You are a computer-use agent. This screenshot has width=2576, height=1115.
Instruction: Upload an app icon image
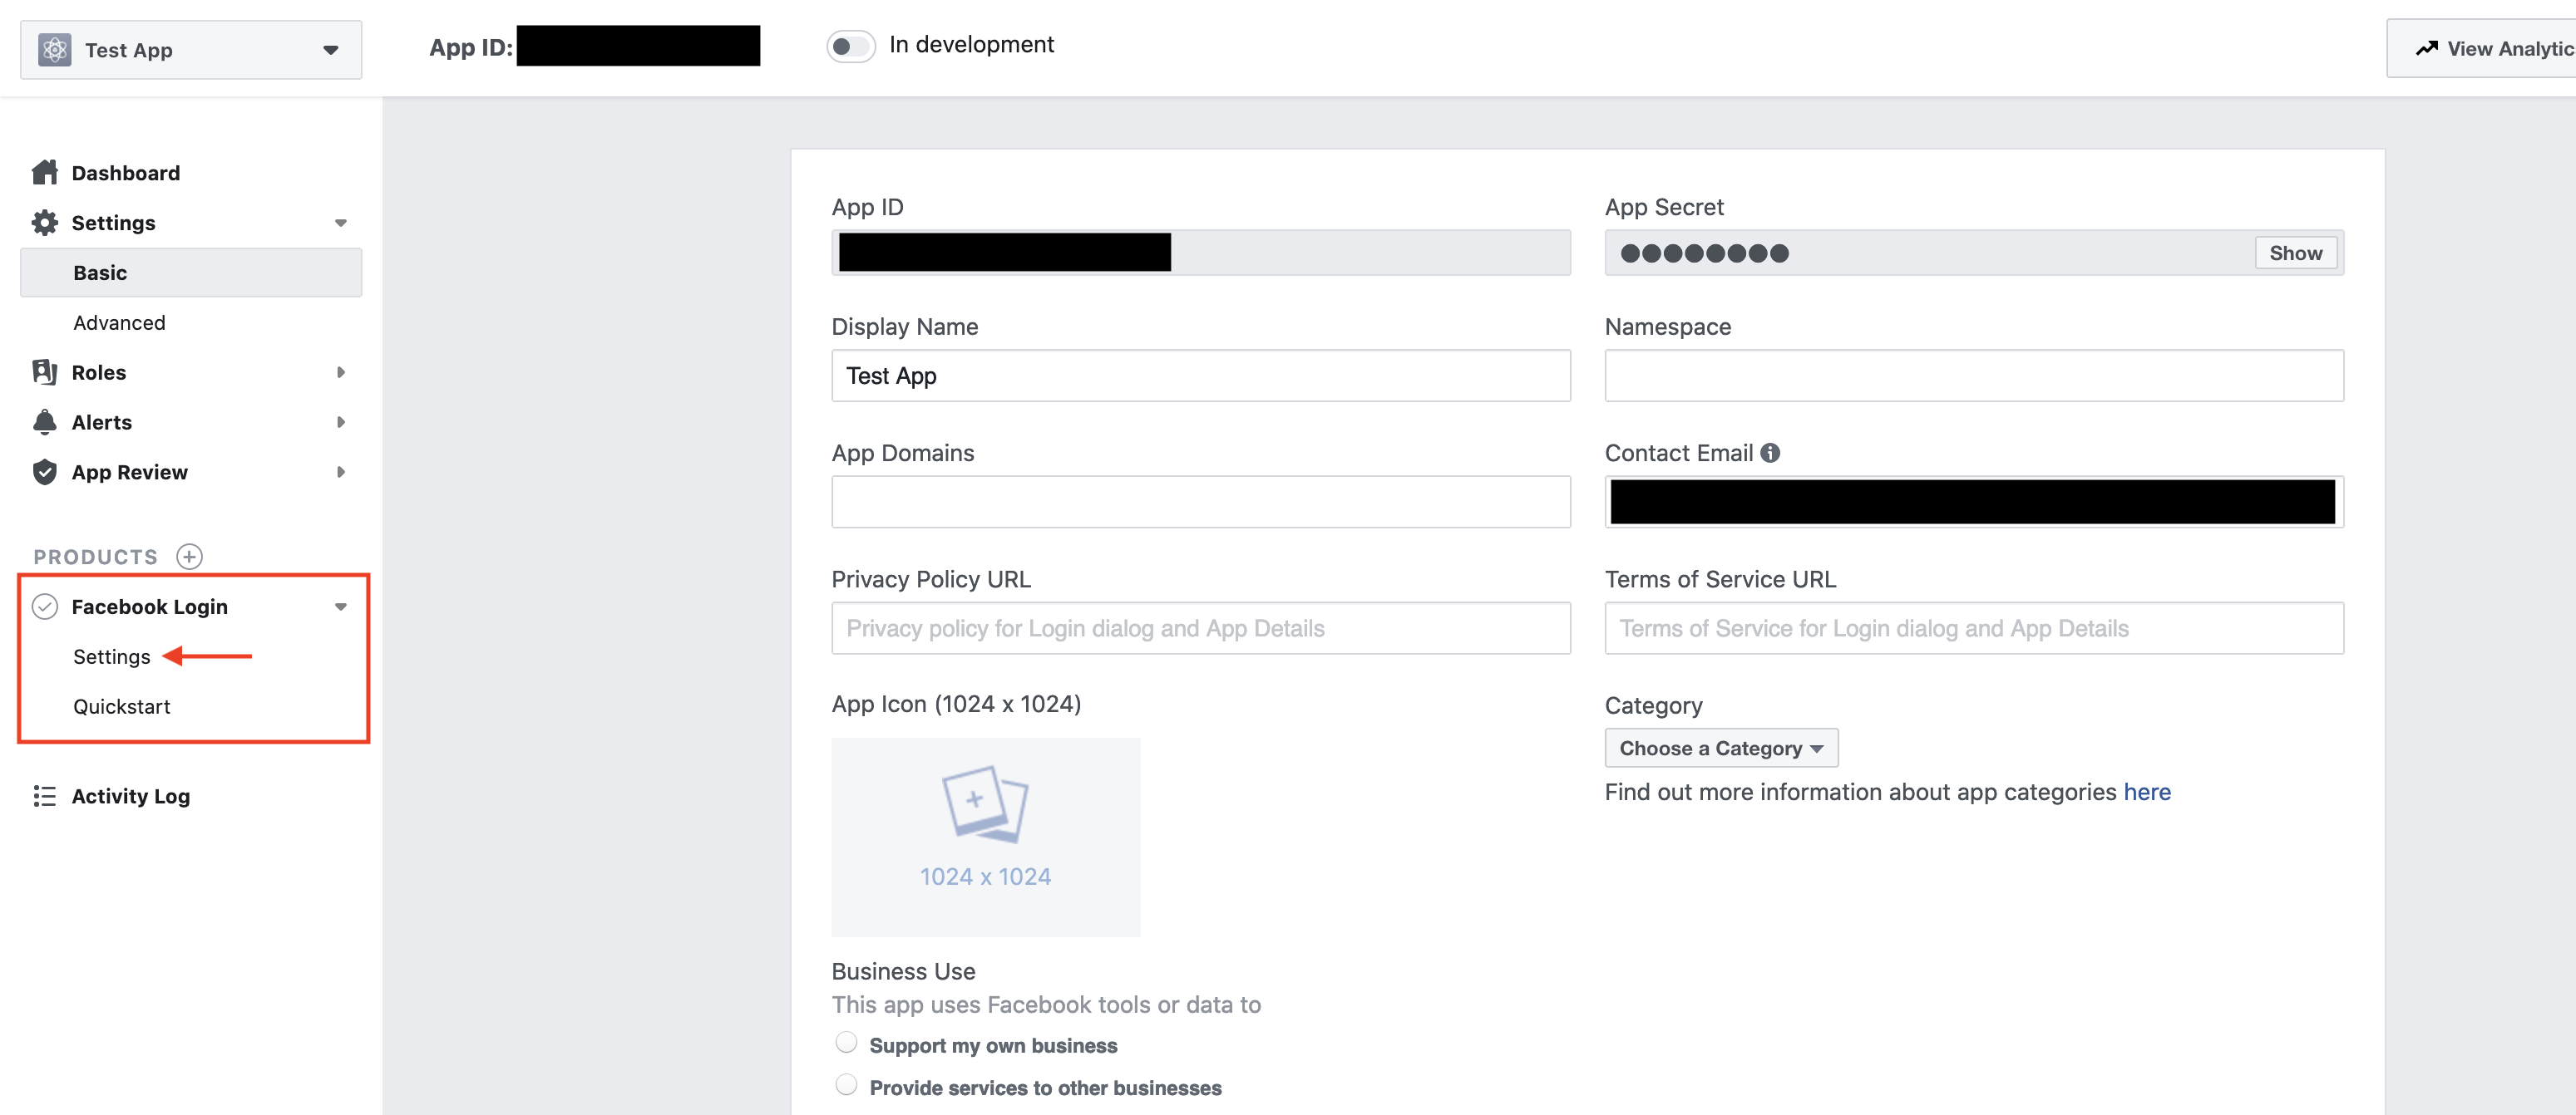(986, 837)
